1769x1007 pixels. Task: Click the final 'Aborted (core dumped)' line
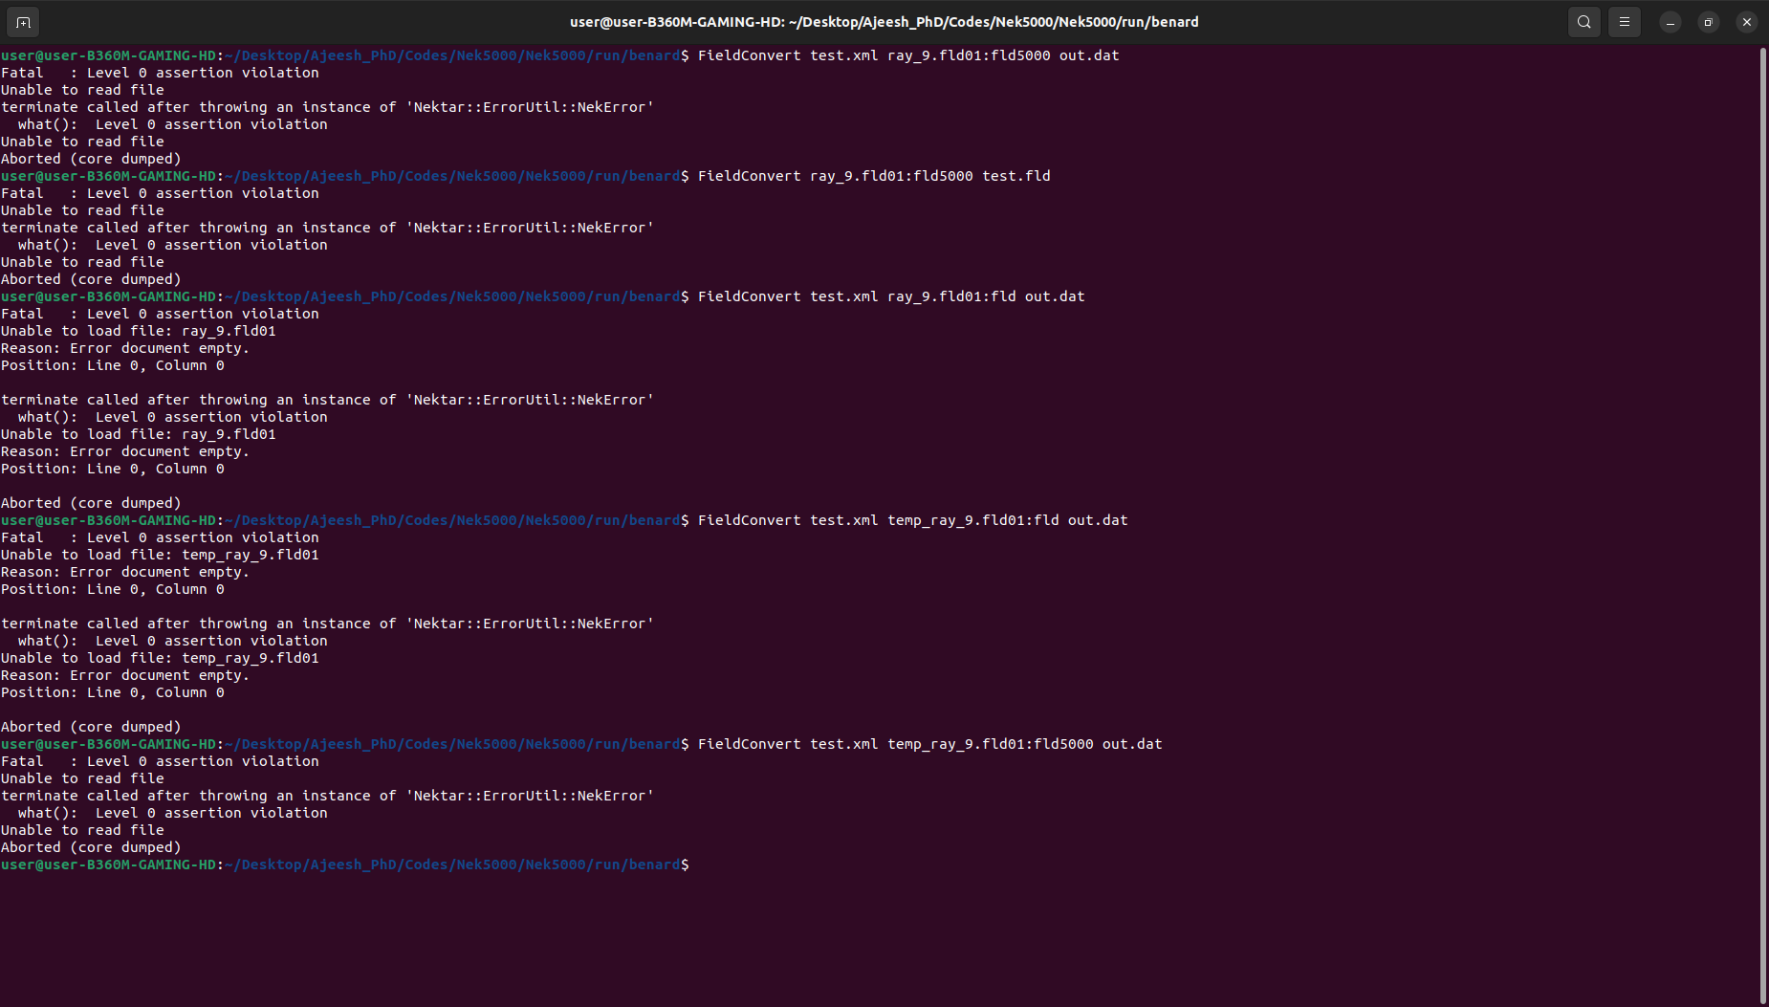pyautogui.click(x=91, y=847)
